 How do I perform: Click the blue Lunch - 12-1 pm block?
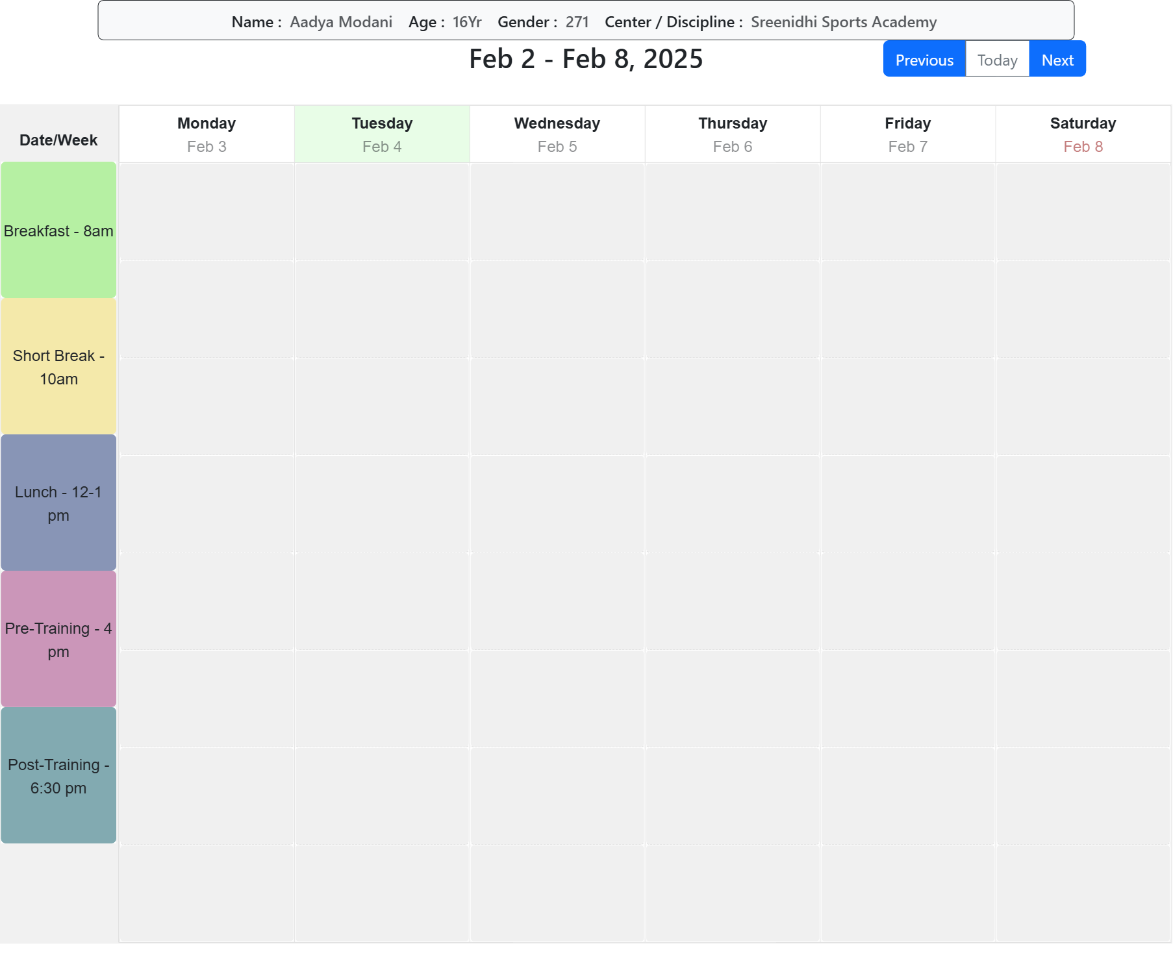(58, 503)
